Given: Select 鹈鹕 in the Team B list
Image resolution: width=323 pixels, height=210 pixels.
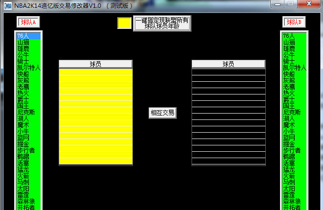Looking at the screenshot, I should click(x=294, y=157).
